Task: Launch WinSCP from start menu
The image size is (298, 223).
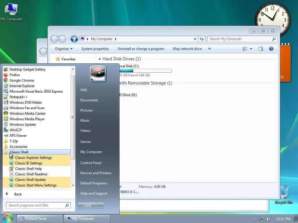Action: pyautogui.click(x=36, y=130)
